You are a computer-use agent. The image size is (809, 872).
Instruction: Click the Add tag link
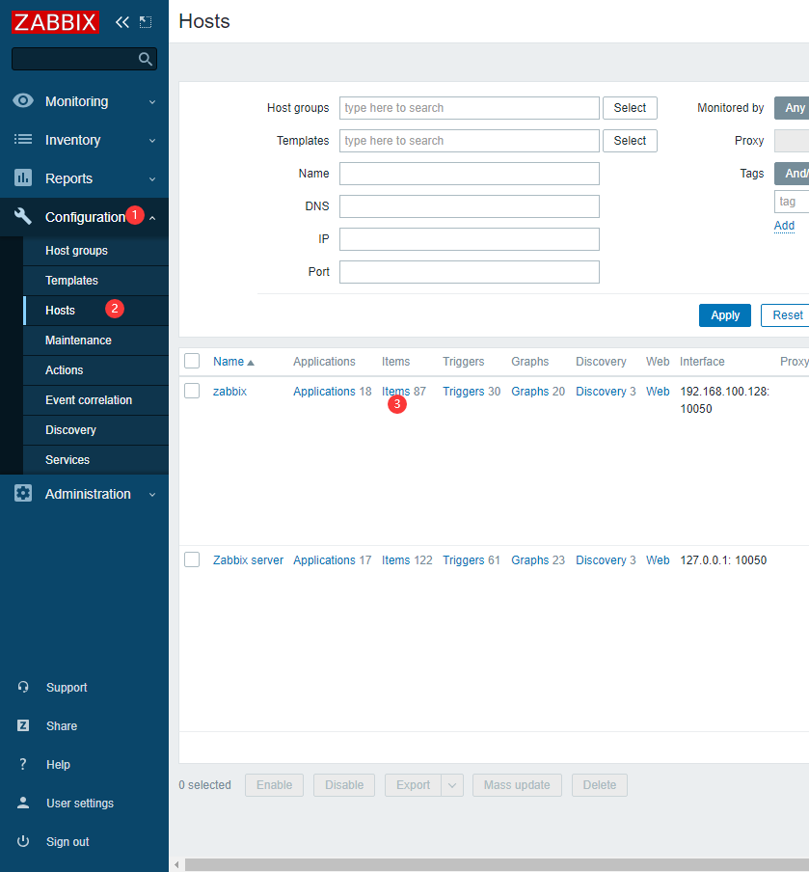(784, 225)
